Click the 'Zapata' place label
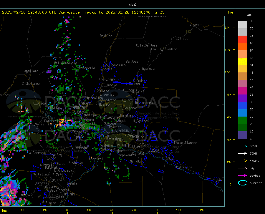The image size is (265, 214). pos(72,183)
